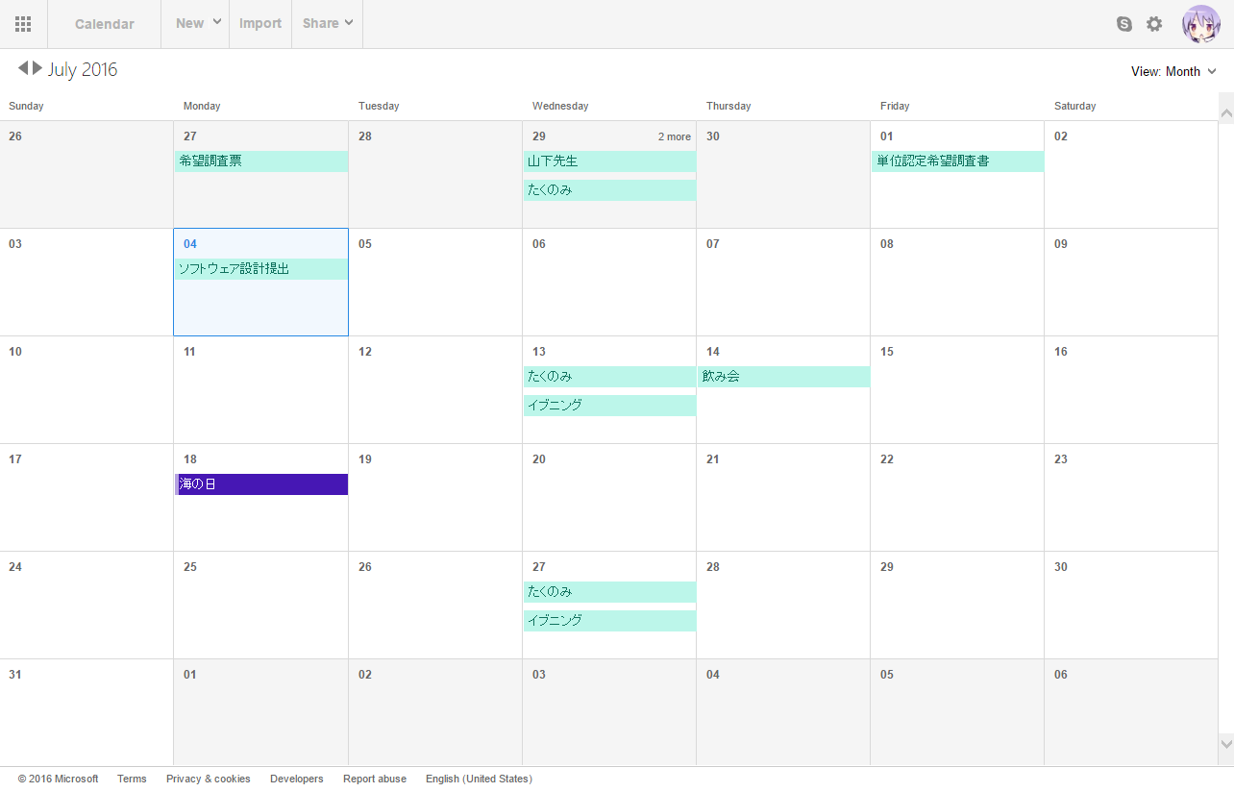Open たくのみ event on July 13
1234x792 pixels.
(609, 377)
